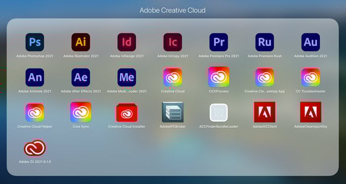
Task: Open the Creative Cloud Desktop App icon
Action: coord(264,77)
